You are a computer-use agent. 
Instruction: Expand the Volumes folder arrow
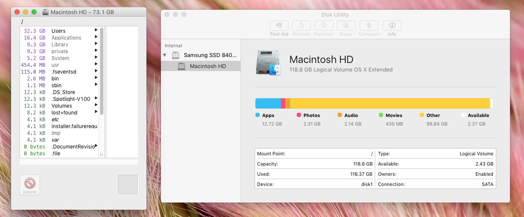pos(96,106)
